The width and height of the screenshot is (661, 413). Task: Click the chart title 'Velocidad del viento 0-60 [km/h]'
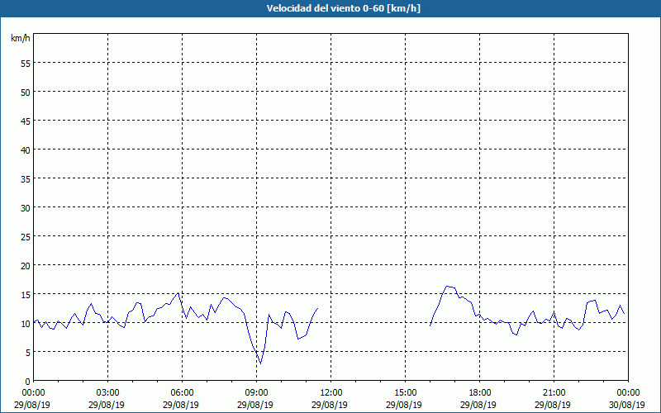coord(343,8)
